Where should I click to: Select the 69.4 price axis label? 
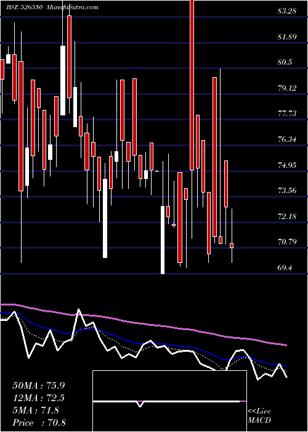[x=285, y=267]
